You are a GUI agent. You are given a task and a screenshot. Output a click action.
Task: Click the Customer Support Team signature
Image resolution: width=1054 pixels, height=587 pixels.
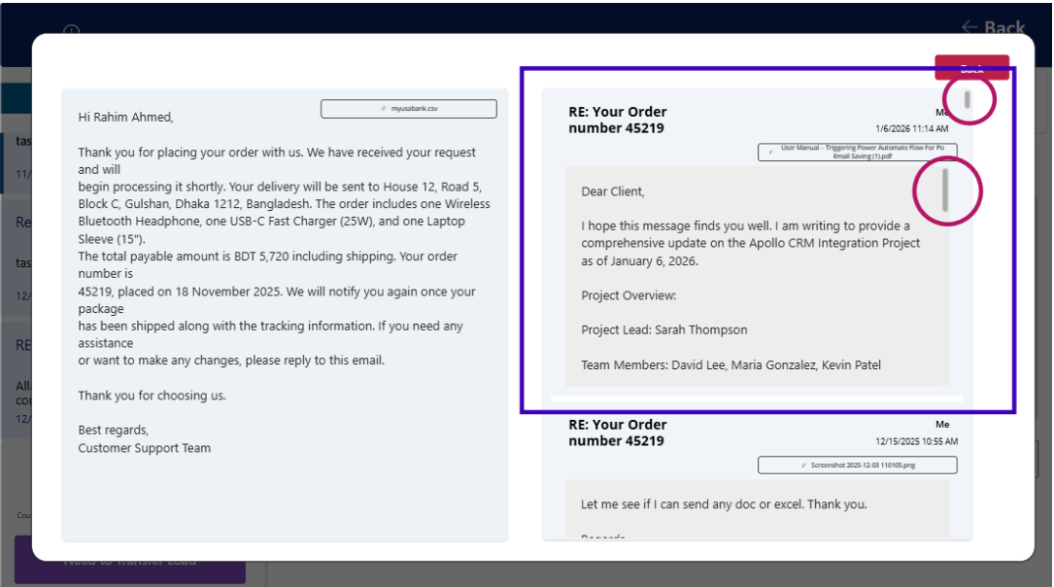point(144,448)
